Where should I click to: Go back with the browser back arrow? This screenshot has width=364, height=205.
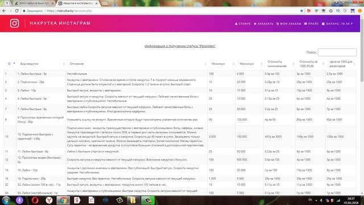[4, 11]
